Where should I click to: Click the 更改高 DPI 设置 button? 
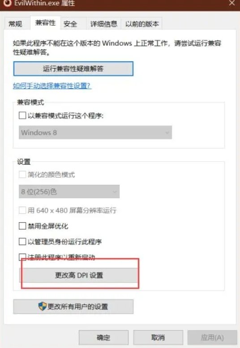(x=79, y=275)
